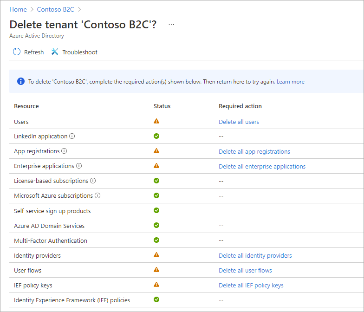The height and width of the screenshot is (312, 364).
Task: Click Delete all user flows
Action: point(245,270)
